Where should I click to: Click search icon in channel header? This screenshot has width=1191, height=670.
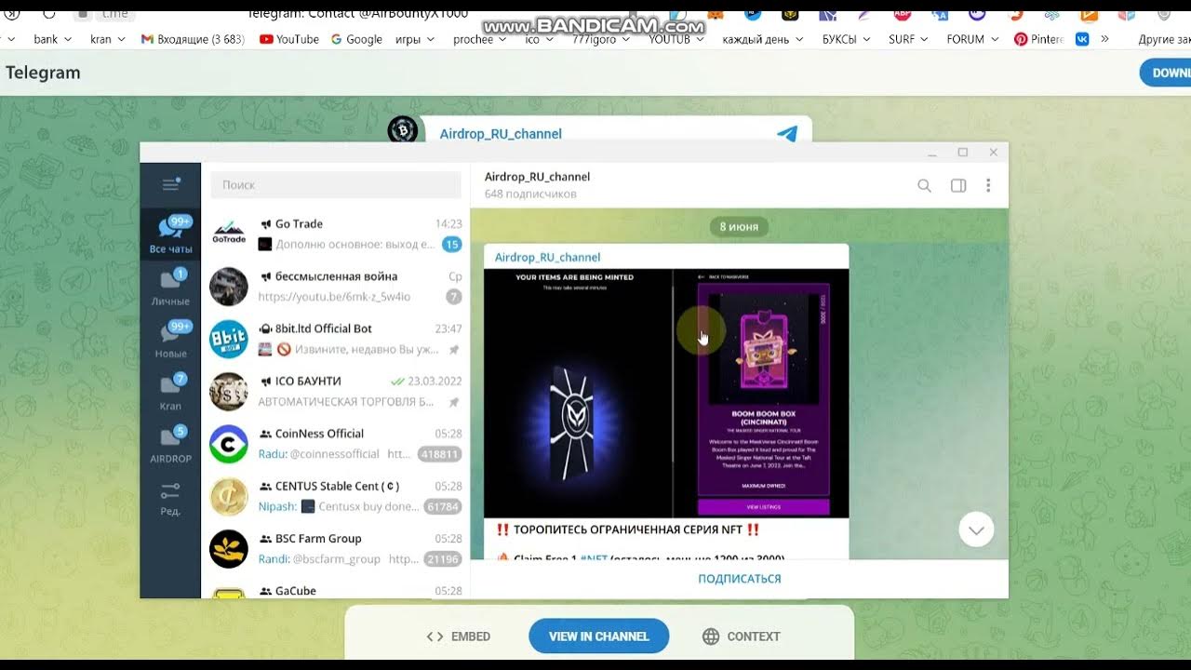924,185
